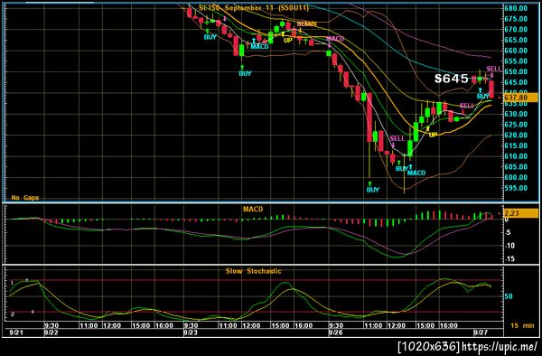Click the 'Slow Stochastic' panel title
Viewport: 542px width, 356px height.
click(x=253, y=271)
